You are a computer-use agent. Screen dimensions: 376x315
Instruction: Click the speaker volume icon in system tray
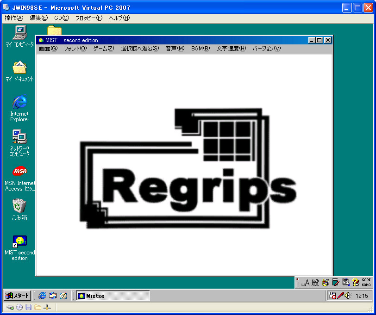(x=347, y=296)
